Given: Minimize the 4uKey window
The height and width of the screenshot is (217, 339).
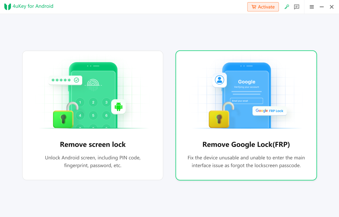Looking at the screenshot, I should [322, 7].
